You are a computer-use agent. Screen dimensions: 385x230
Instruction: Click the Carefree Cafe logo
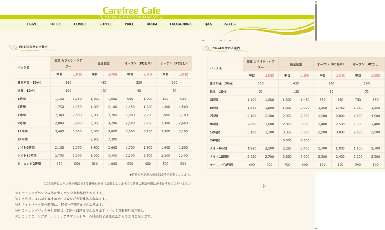tap(131, 13)
